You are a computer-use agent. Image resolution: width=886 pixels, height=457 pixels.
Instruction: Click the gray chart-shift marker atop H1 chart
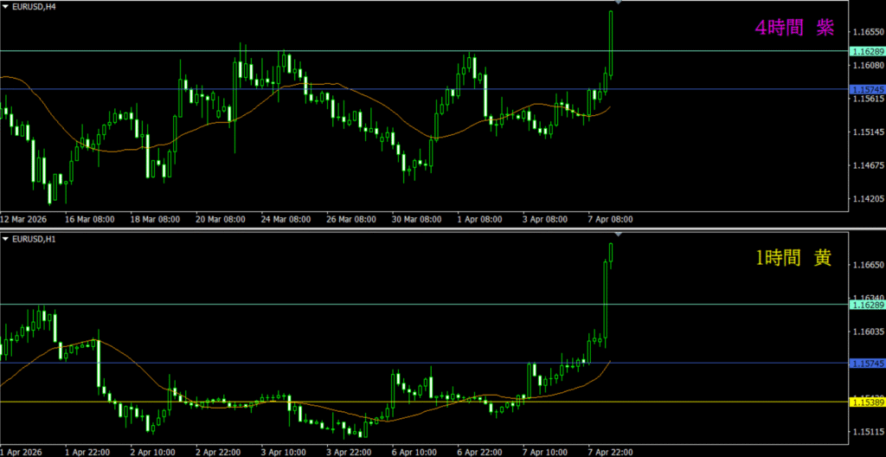[617, 235]
